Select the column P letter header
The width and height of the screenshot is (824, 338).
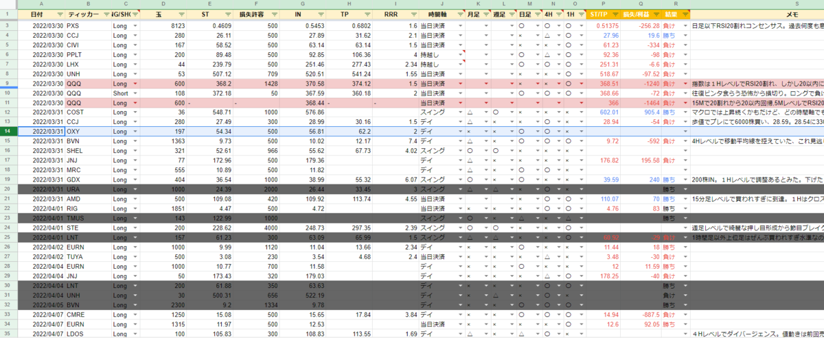[x=604, y=4]
